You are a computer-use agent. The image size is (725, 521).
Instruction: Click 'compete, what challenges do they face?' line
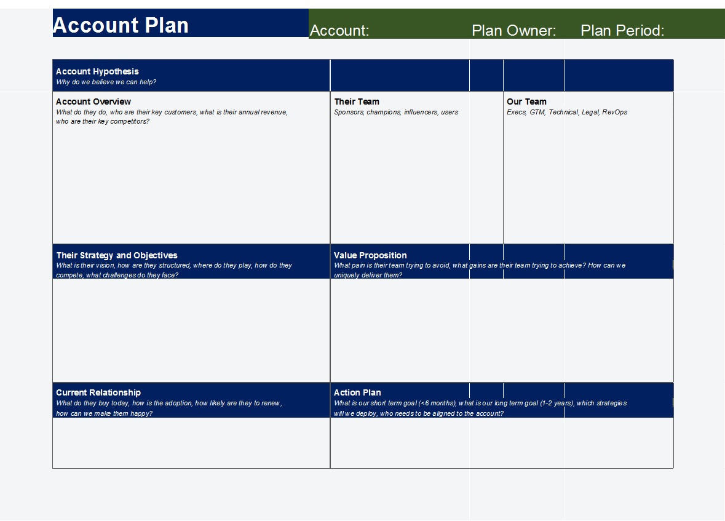[117, 275]
